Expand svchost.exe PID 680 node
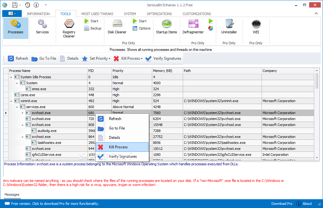 point(23,113)
